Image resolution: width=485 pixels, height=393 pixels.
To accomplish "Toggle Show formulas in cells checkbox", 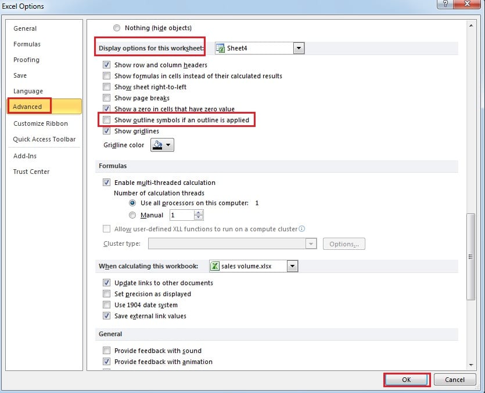I will point(106,76).
